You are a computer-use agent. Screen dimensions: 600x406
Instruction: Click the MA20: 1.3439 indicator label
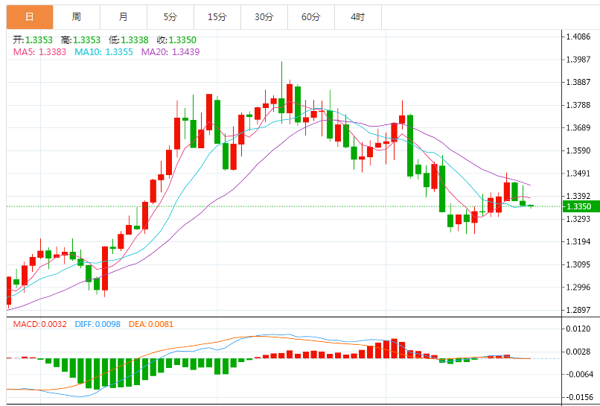point(170,51)
